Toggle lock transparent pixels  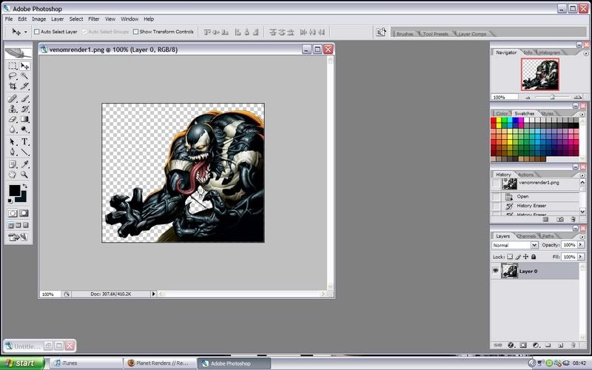tap(510, 257)
